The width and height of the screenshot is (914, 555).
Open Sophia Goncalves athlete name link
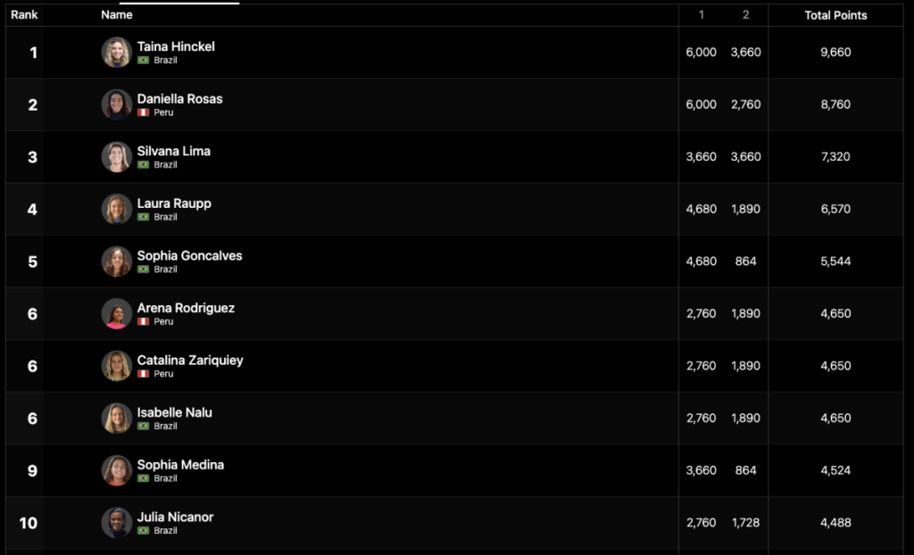[189, 255]
